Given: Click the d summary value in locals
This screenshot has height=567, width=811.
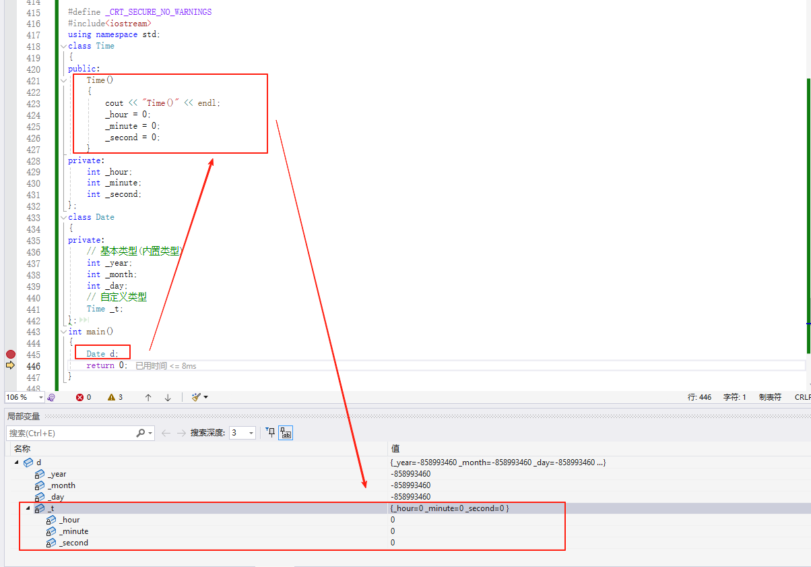Looking at the screenshot, I should tap(498, 462).
